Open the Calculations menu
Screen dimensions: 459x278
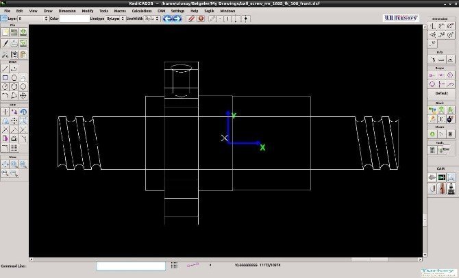[142, 11]
